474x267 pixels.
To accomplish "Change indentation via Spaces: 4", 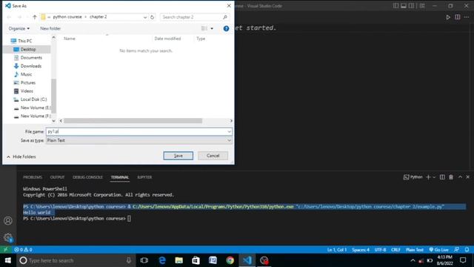I will click(x=361, y=250).
